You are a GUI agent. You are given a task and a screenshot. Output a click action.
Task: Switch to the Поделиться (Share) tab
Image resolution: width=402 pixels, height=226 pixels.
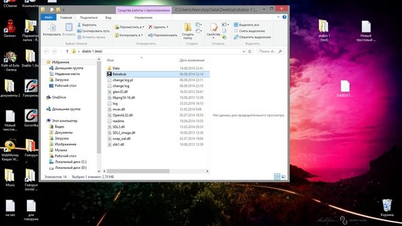pyautogui.click(x=89, y=18)
